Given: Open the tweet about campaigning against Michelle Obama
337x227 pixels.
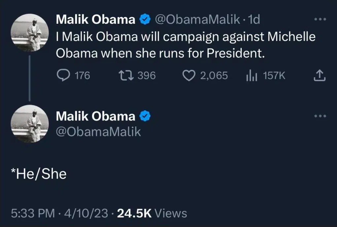Looking at the screenshot, I should 185,45.
